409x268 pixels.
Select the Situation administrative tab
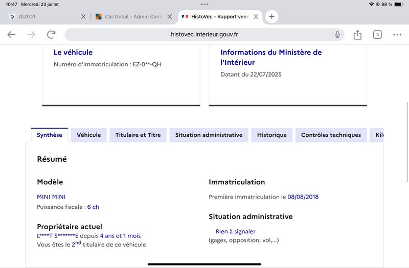pos(209,135)
